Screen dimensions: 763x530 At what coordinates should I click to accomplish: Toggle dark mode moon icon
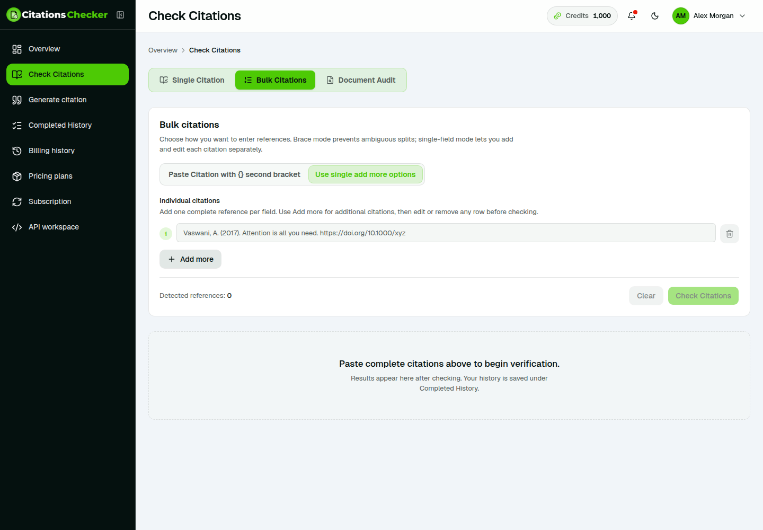[x=655, y=16]
